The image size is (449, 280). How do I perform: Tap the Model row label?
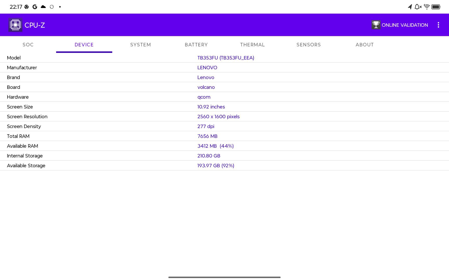click(x=14, y=58)
